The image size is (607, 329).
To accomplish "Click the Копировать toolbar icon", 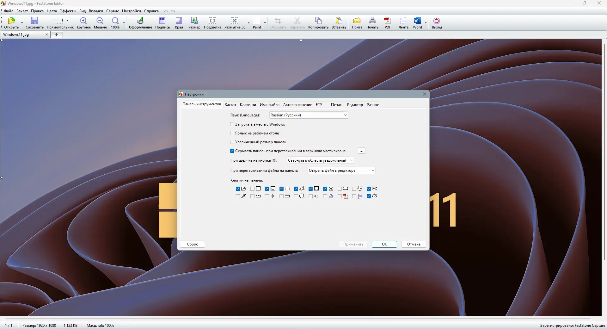I will (x=318, y=23).
